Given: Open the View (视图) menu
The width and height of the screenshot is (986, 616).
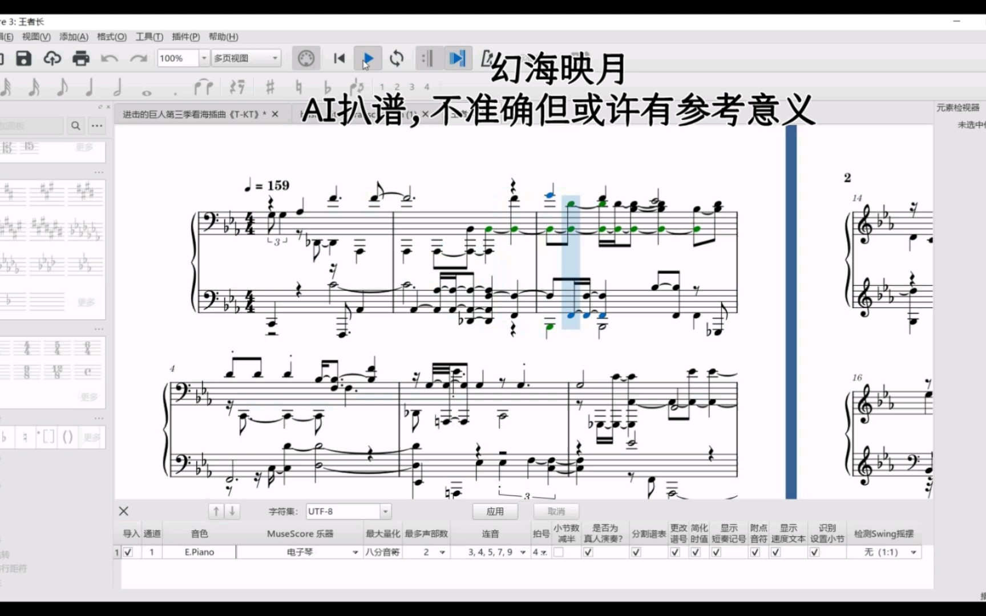Looking at the screenshot, I should [x=36, y=37].
